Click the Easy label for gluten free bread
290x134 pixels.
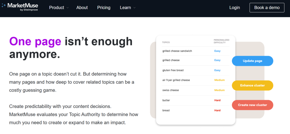point(217,70)
